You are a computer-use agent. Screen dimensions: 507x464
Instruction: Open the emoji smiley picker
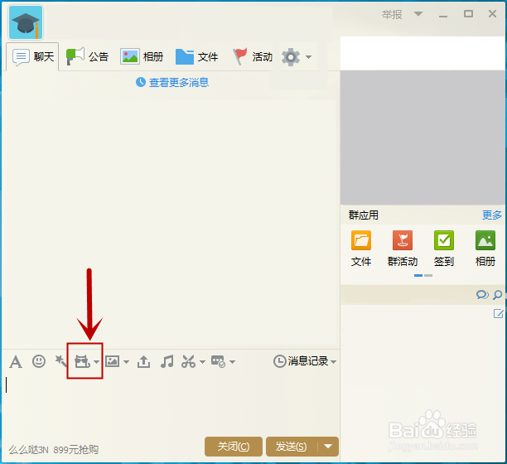tap(39, 361)
